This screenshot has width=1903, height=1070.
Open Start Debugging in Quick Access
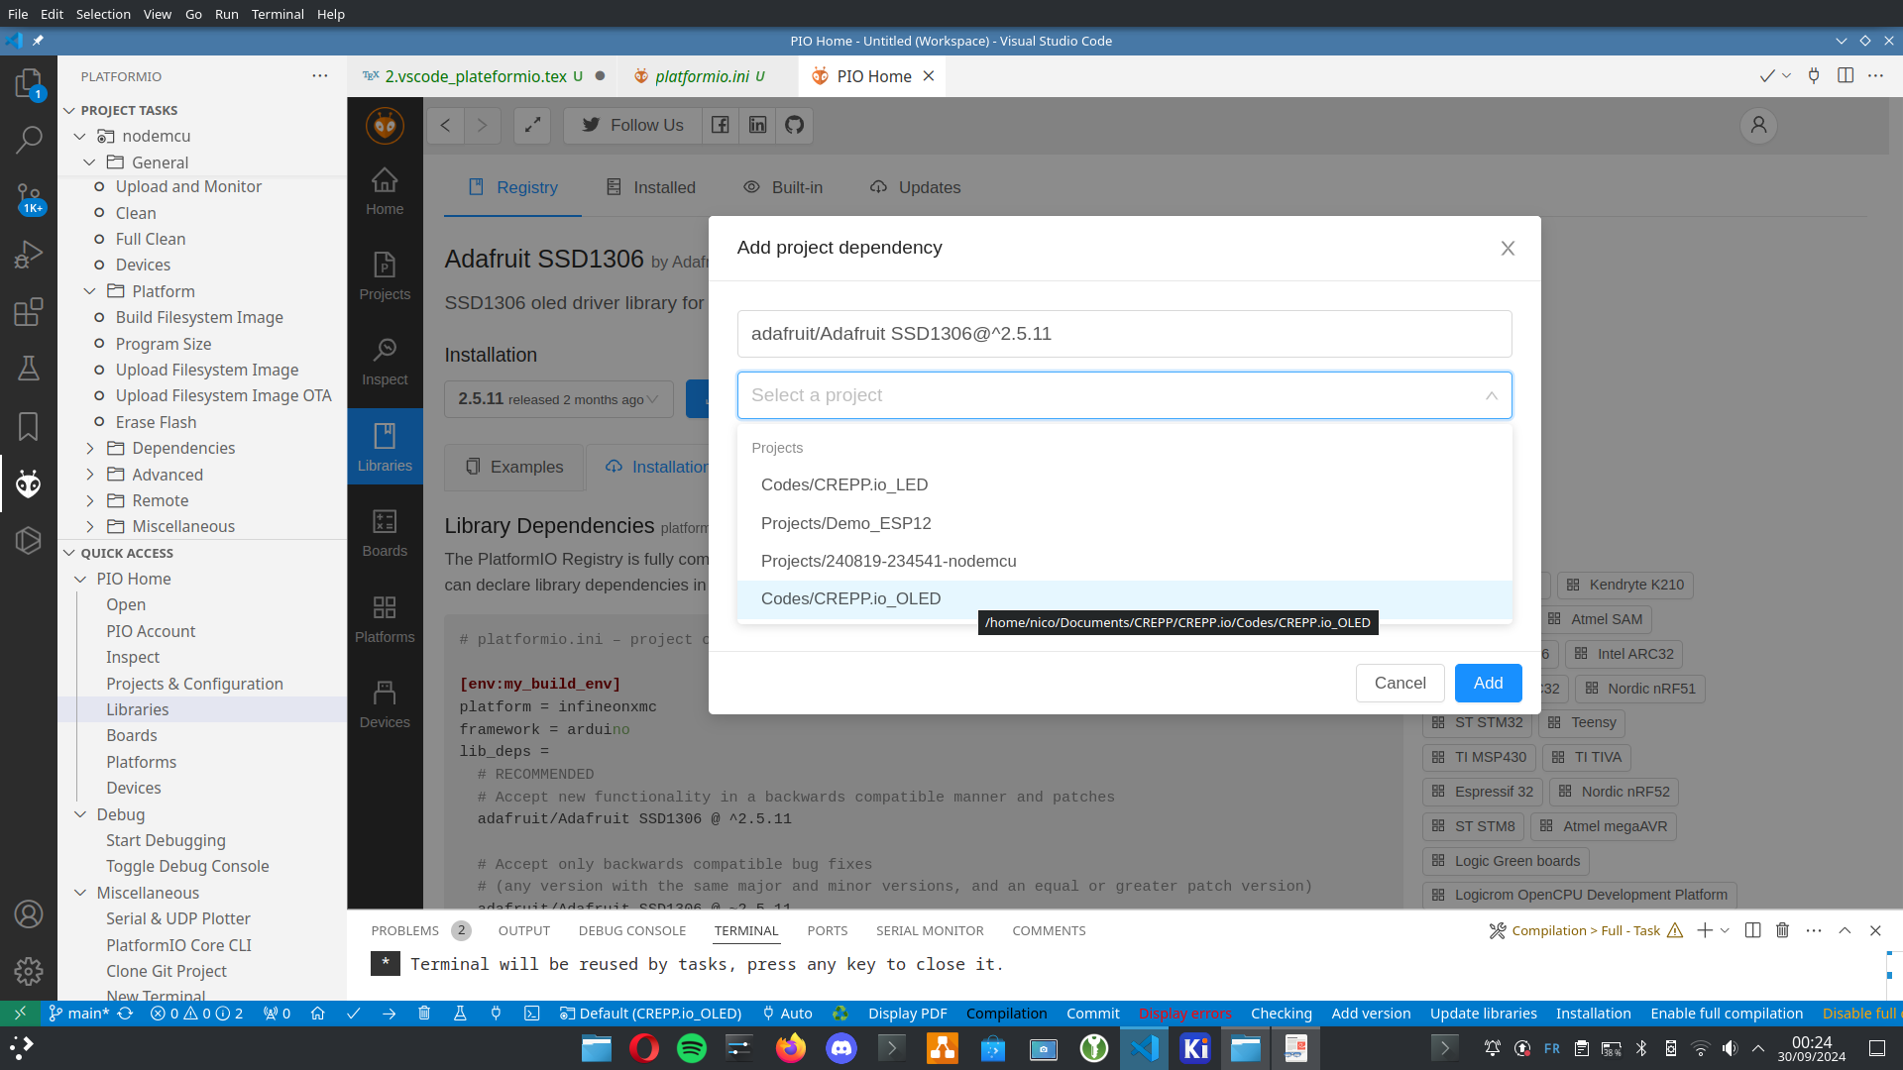point(166,840)
